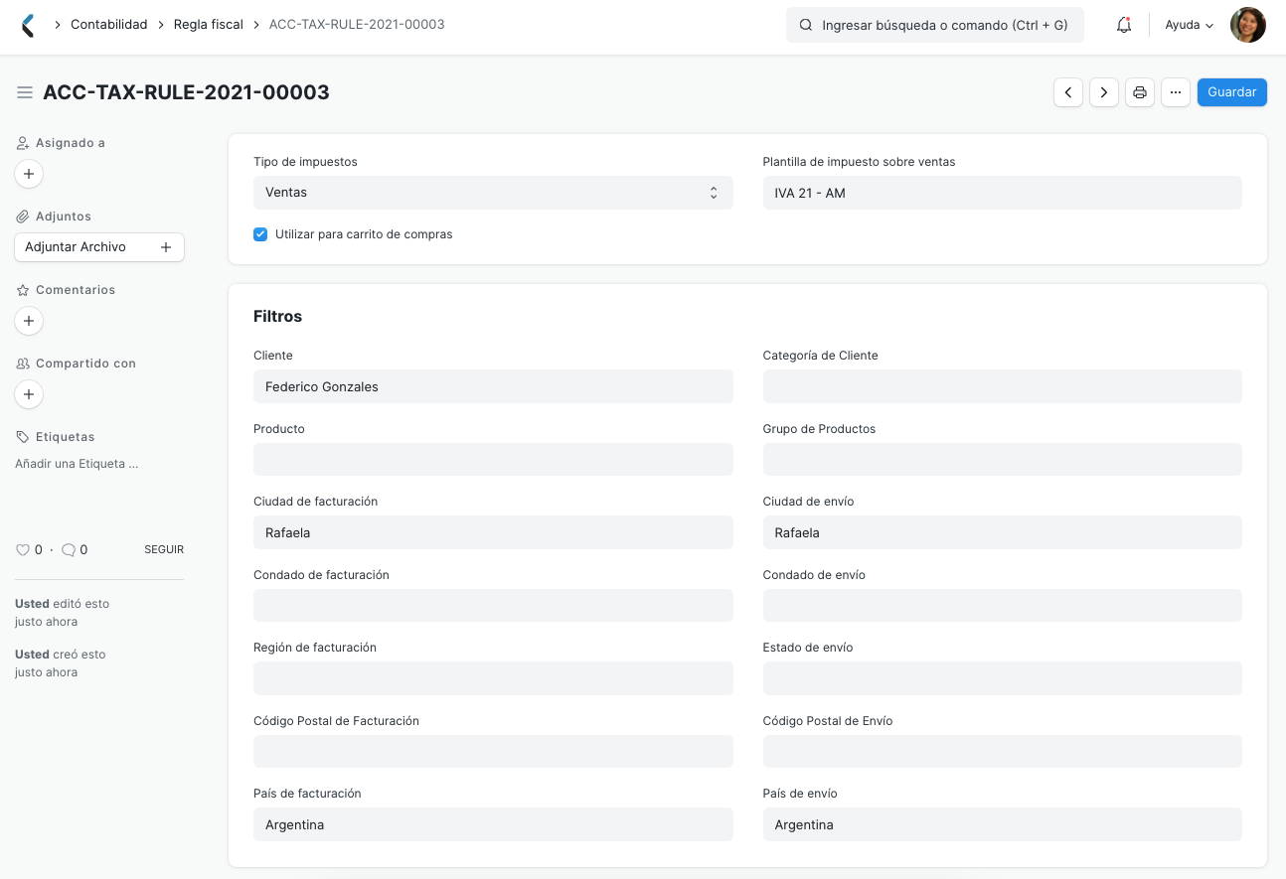Open Tipo de impuestos dropdown
Image resolution: width=1286 pixels, height=879 pixels.
493,193
